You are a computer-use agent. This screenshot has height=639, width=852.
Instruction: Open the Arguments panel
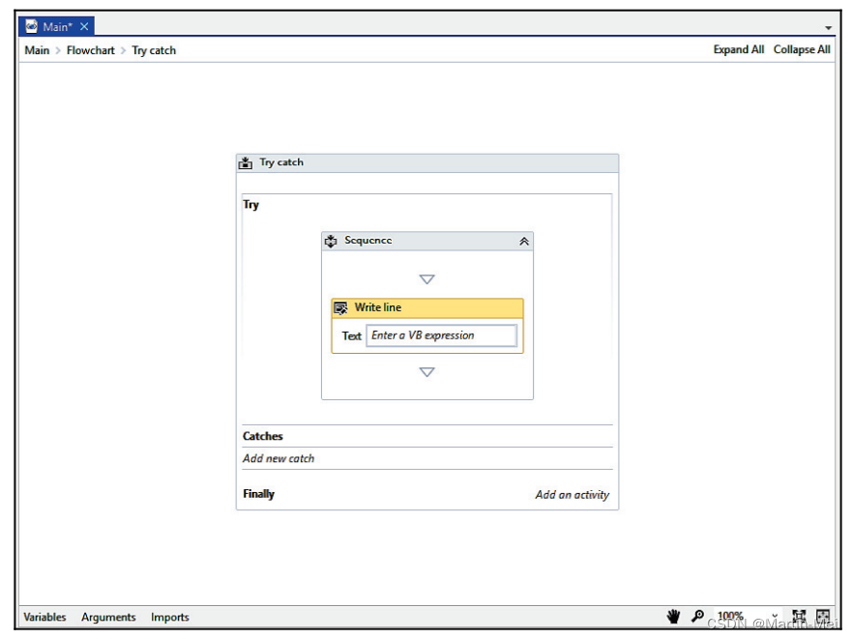[108, 617]
